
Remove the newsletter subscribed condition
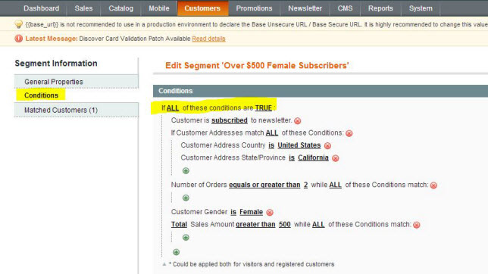298,120
